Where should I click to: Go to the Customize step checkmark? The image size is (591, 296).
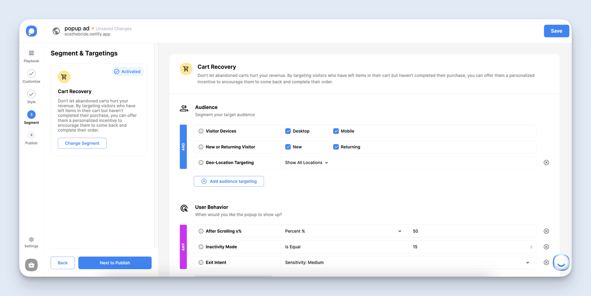pyautogui.click(x=31, y=73)
